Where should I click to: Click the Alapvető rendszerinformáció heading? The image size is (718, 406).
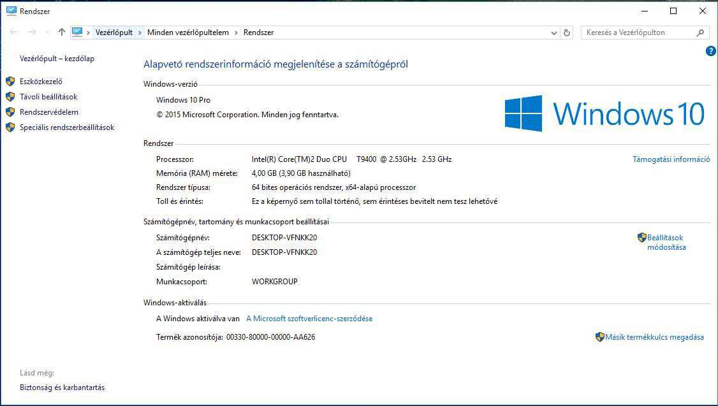pyautogui.click(x=275, y=64)
